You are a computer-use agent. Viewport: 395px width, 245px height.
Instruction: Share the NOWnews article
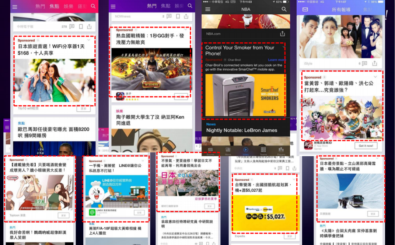[186, 17]
